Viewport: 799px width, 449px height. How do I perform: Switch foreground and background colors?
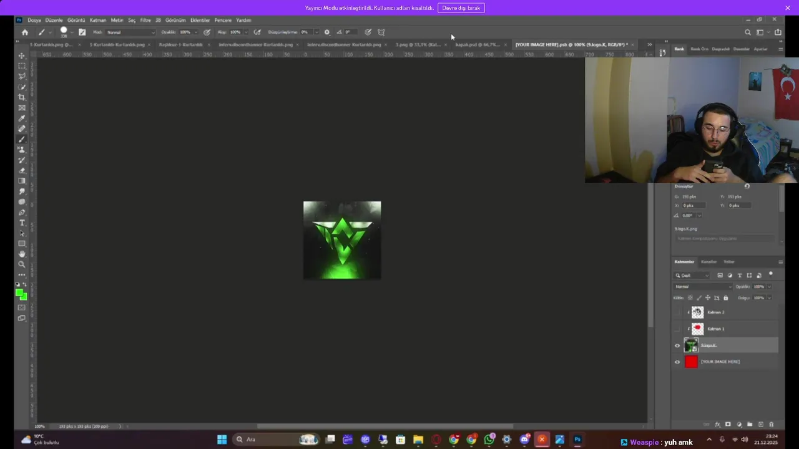(x=26, y=284)
